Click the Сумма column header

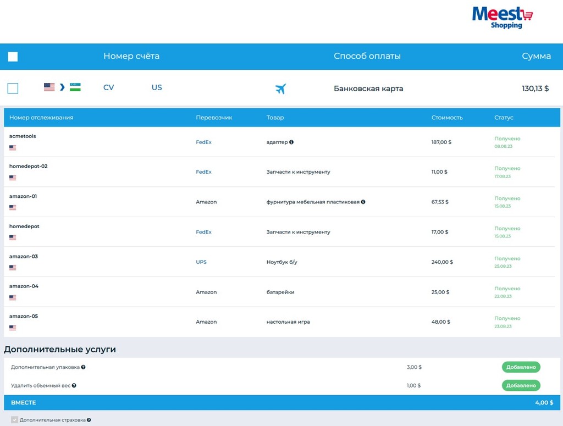536,56
